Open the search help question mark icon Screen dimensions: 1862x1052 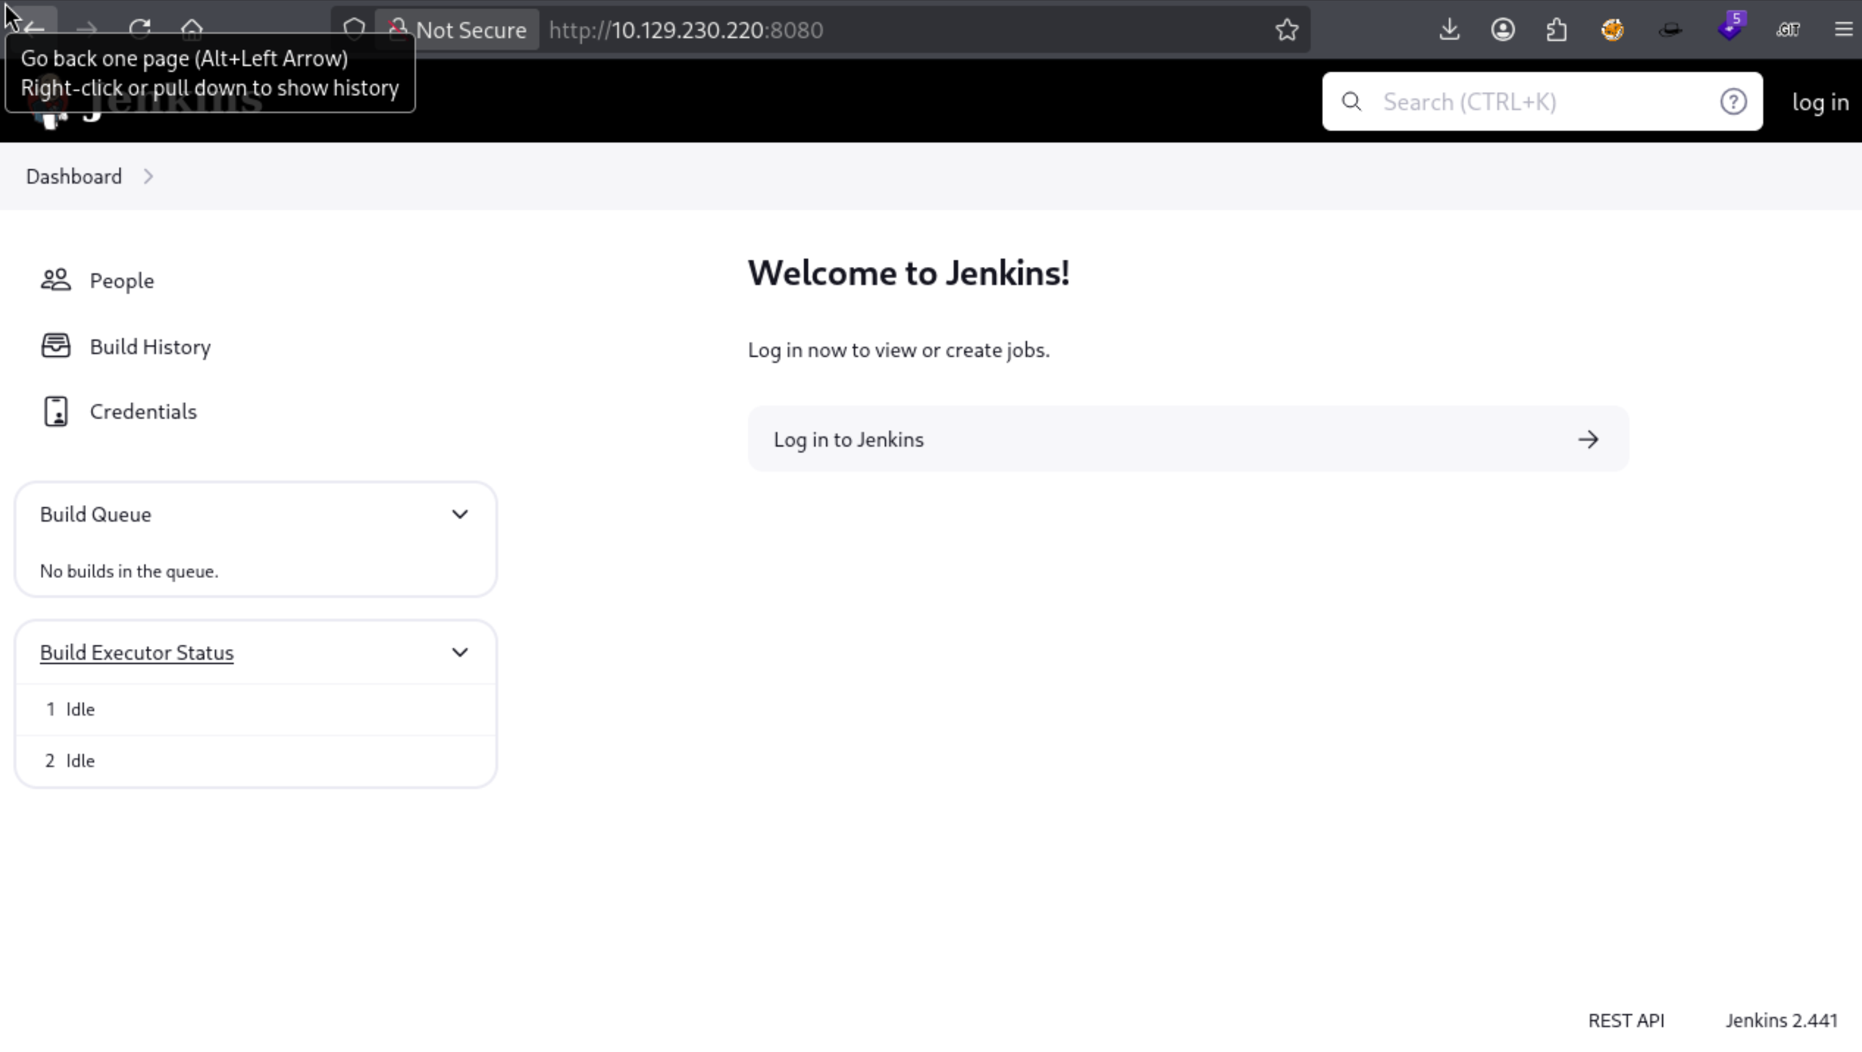(x=1733, y=102)
